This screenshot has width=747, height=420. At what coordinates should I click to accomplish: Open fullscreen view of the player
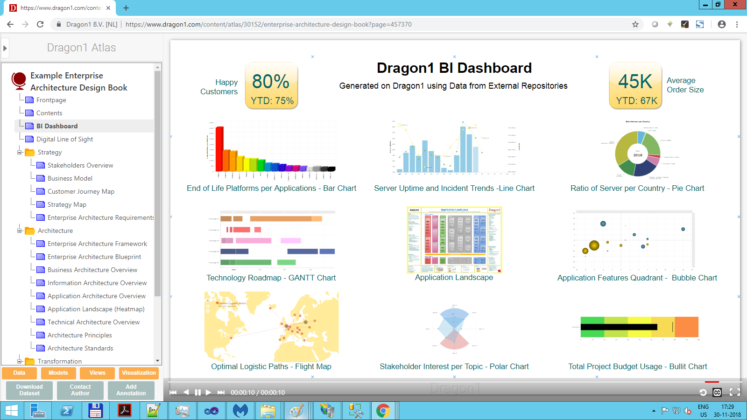tap(735, 392)
